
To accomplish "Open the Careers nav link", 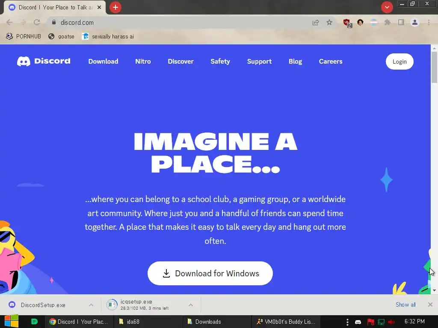I will click(x=331, y=61).
